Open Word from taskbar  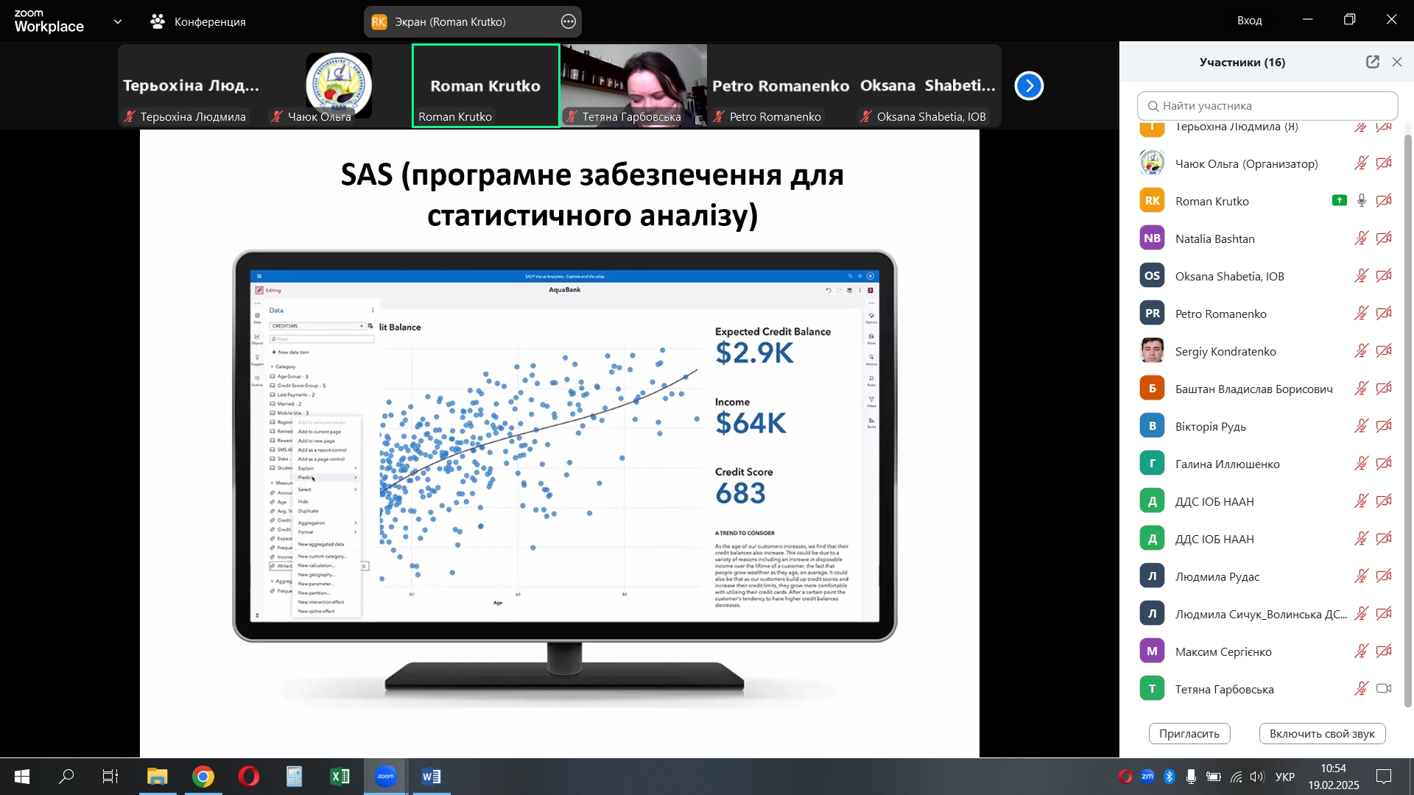432,777
